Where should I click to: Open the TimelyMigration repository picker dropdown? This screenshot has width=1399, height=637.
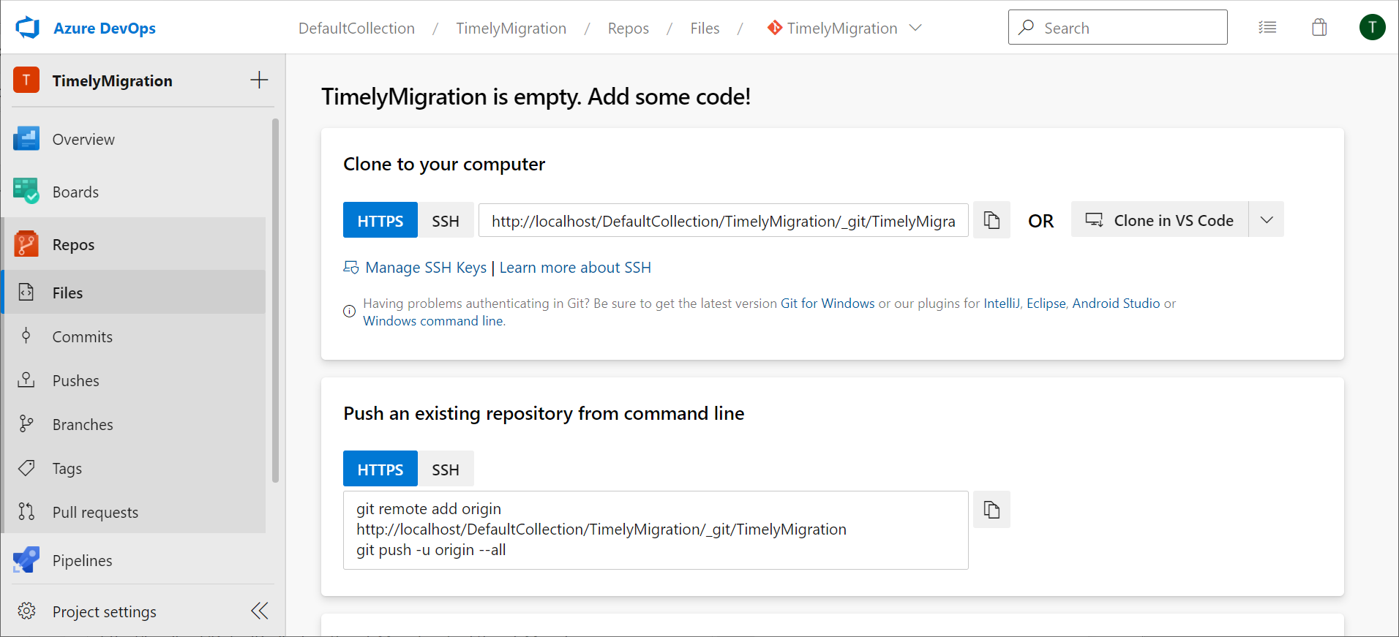[x=844, y=28]
